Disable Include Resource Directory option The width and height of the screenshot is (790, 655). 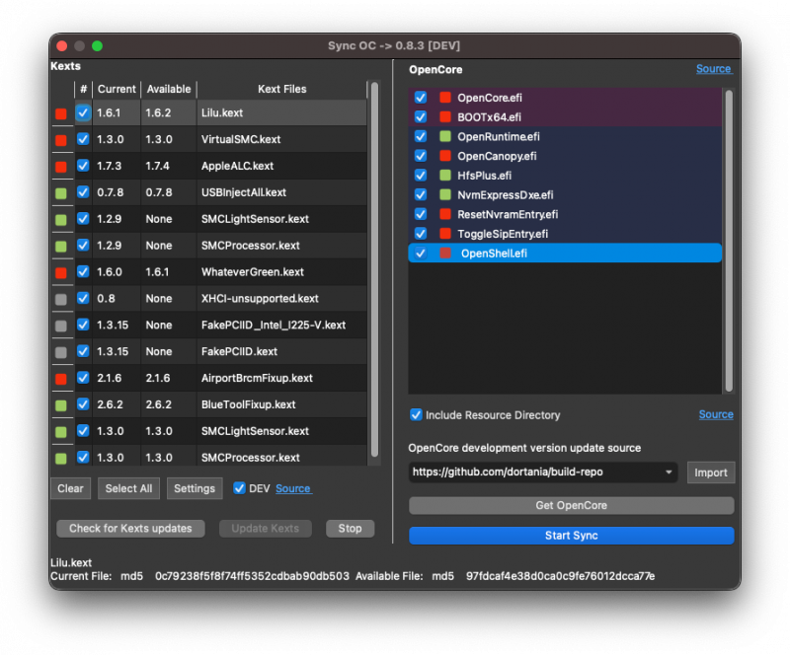coord(416,415)
